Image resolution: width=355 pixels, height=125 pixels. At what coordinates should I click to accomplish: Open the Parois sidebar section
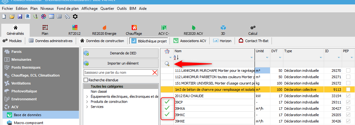click(41, 52)
